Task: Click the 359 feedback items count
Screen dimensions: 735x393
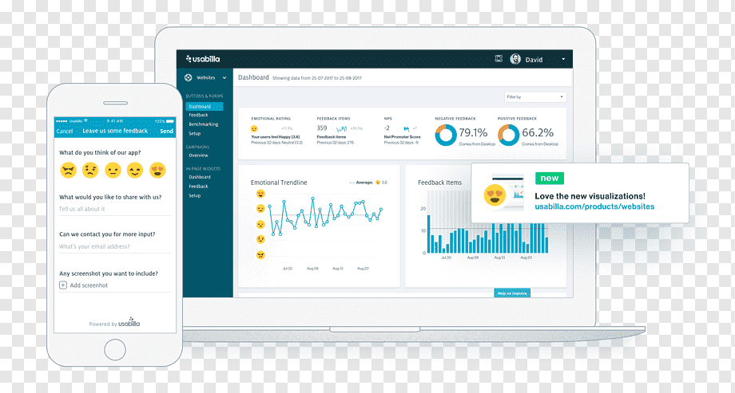Action: point(321,128)
